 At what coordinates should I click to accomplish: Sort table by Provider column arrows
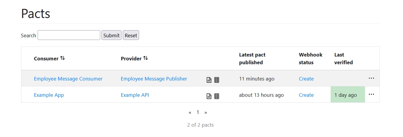(x=145, y=58)
